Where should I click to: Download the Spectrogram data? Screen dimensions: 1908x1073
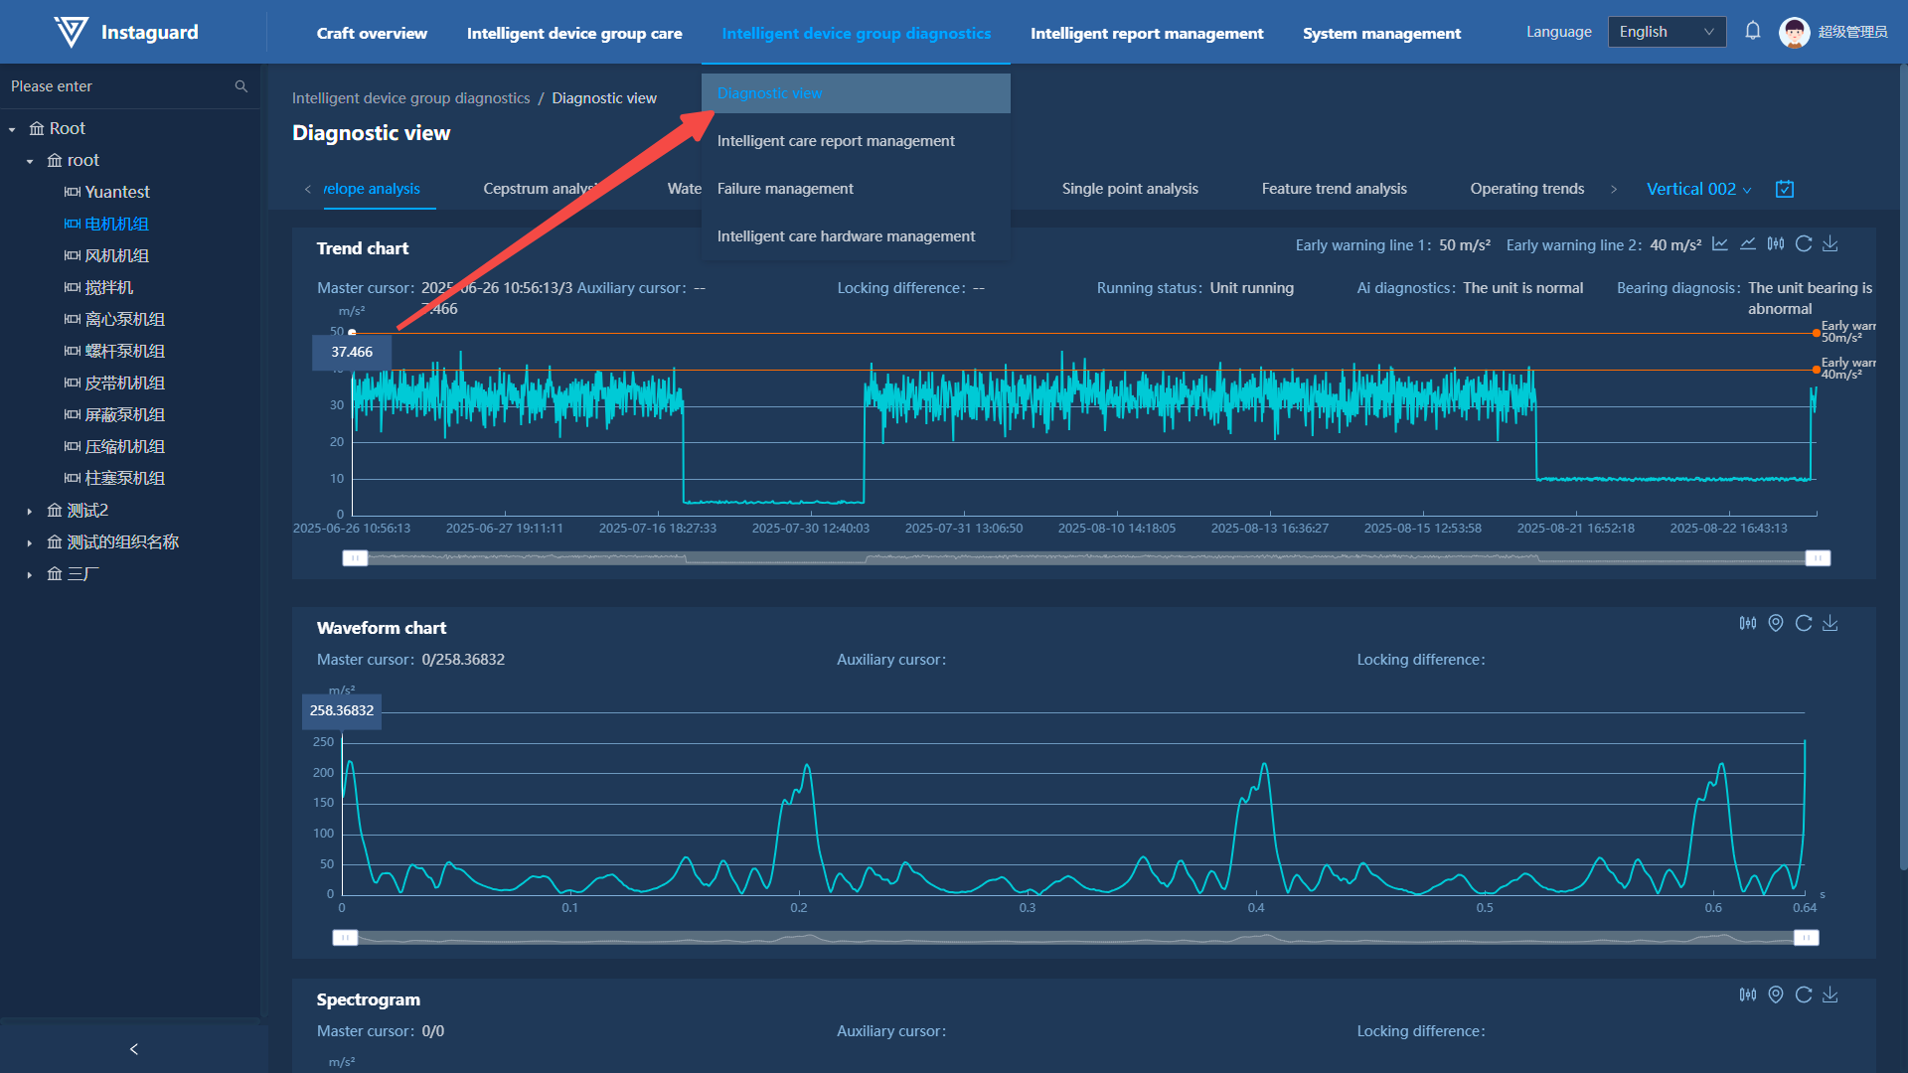click(1830, 995)
